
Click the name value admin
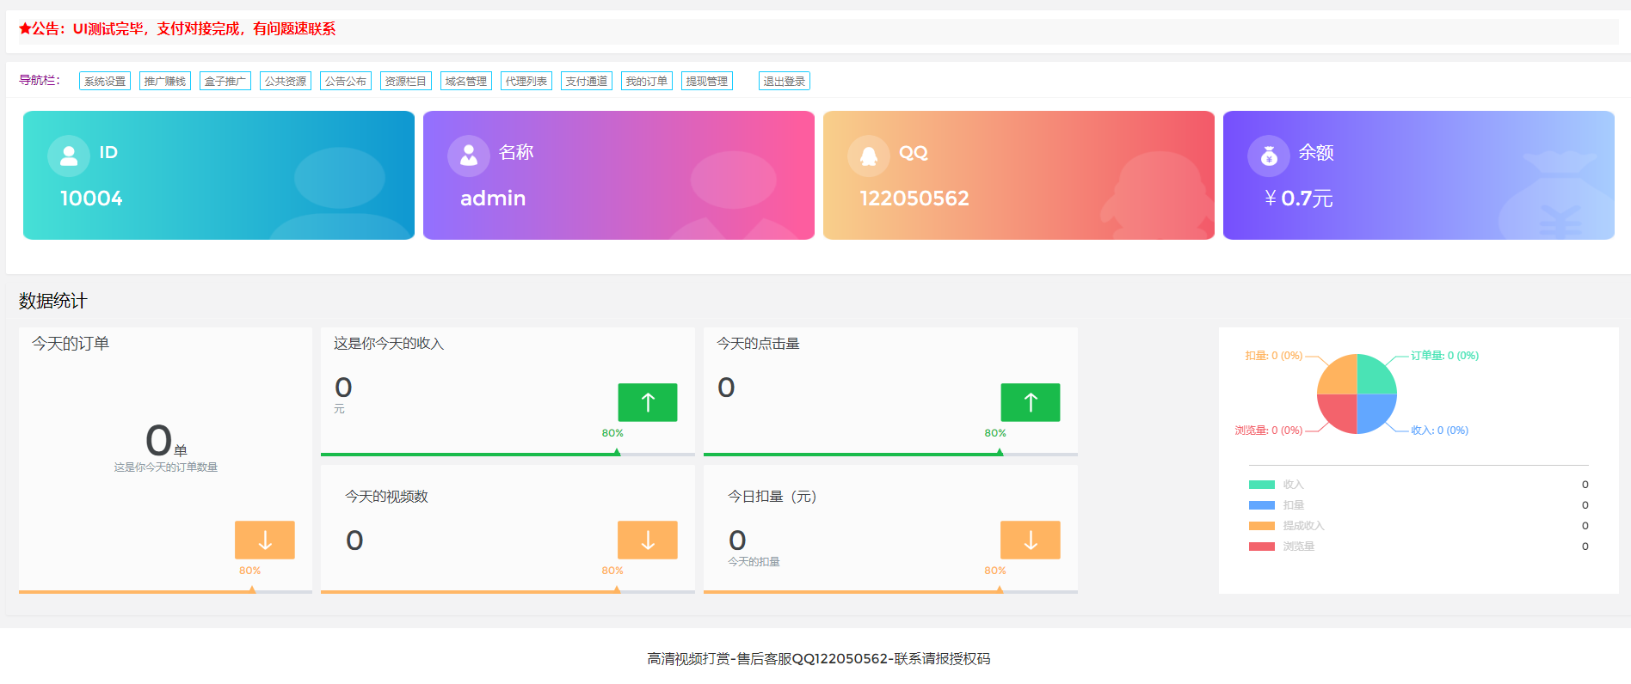tap(493, 198)
